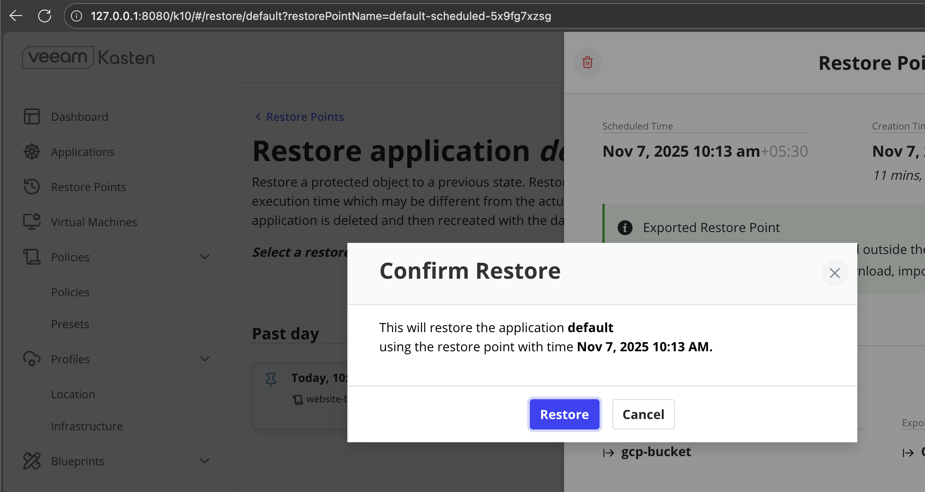The height and width of the screenshot is (492, 925).
Task: Click the Blueprints crossed tools icon
Action: (x=31, y=461)
